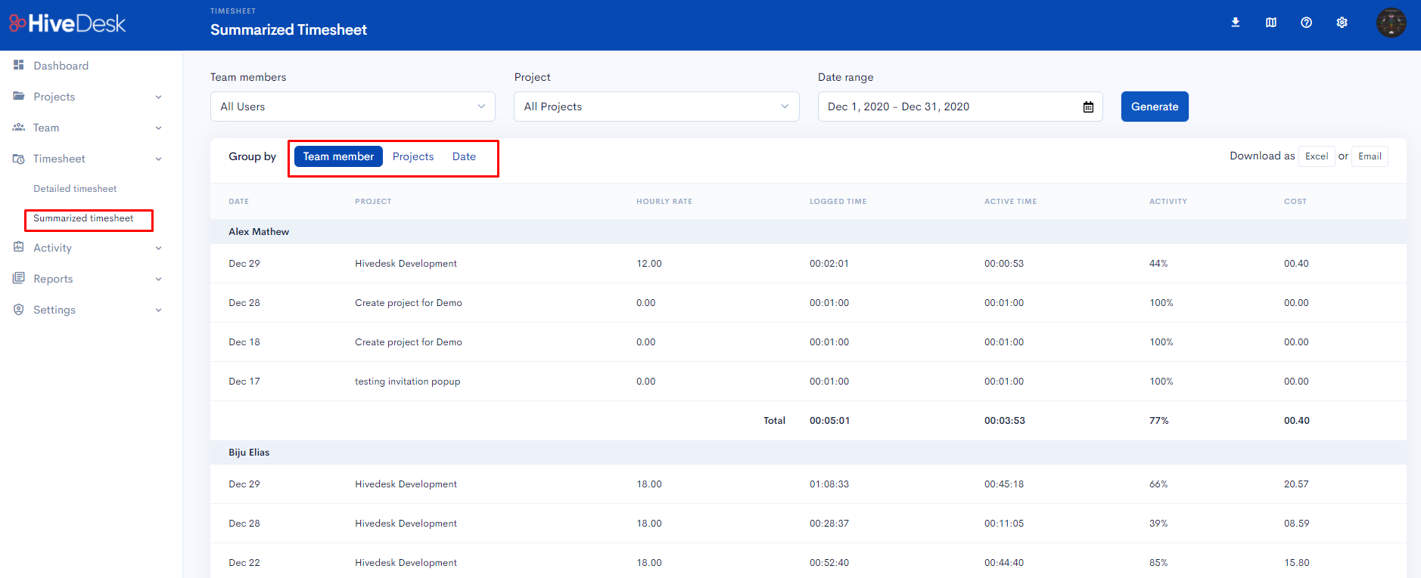1421x578 pixels.
Task: Expand the Settings sidebar chevron
Action: click(159, 310)
